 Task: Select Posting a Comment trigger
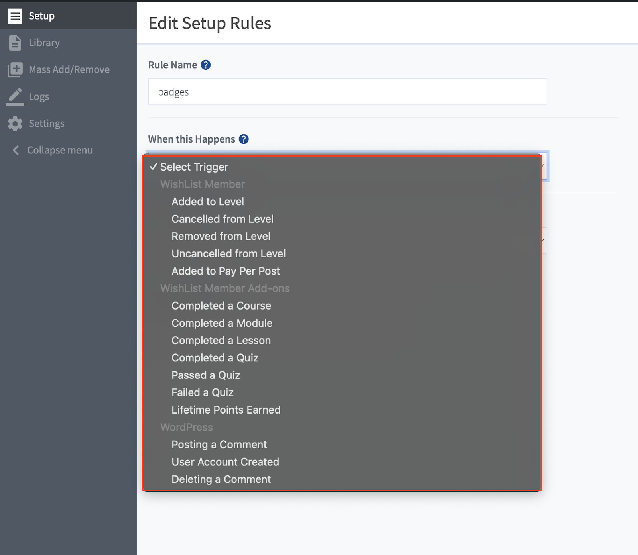coord(342,445)
